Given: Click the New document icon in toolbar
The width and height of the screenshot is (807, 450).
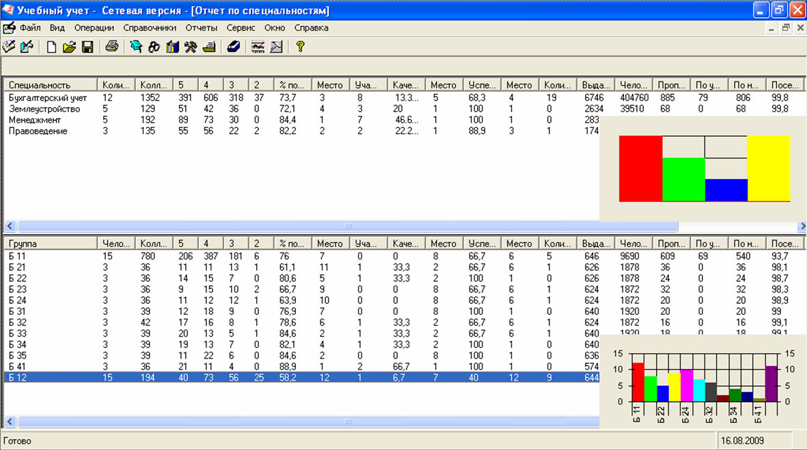Looking at the screenshot, I should 52,47.
